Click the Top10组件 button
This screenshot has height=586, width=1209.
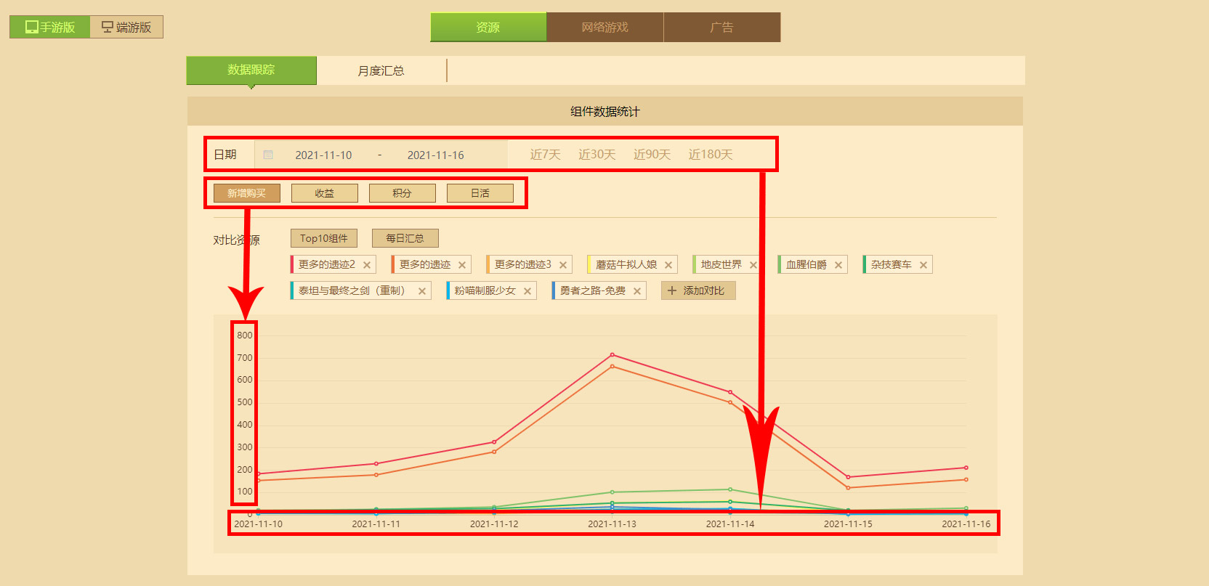324,238
